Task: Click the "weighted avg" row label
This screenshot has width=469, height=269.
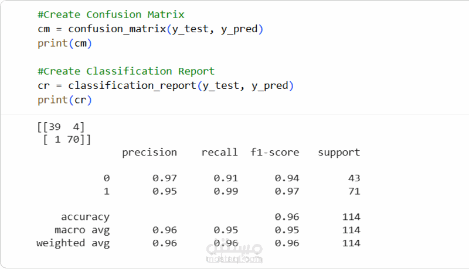Action: (73, 243)
